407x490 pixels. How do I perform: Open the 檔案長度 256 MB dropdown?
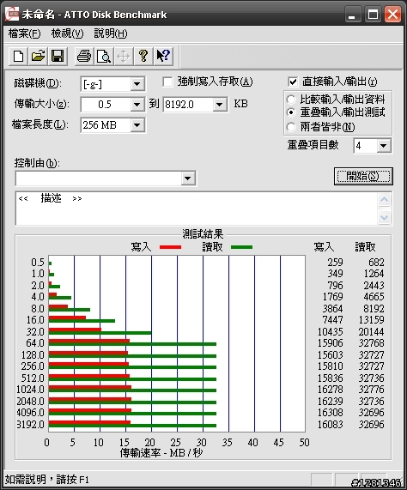click(137, 125)
